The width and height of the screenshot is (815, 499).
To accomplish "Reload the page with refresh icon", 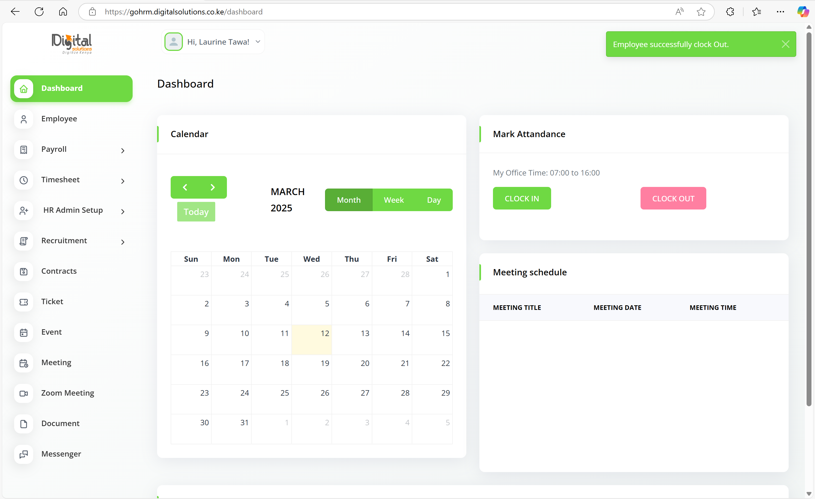I will point(39,12).
